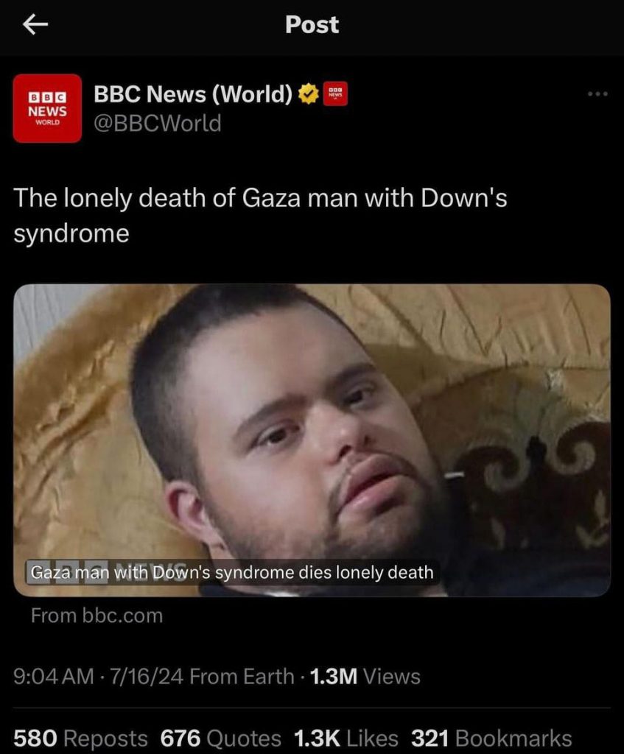Tap the post text about Gaza man

point(260,216)
